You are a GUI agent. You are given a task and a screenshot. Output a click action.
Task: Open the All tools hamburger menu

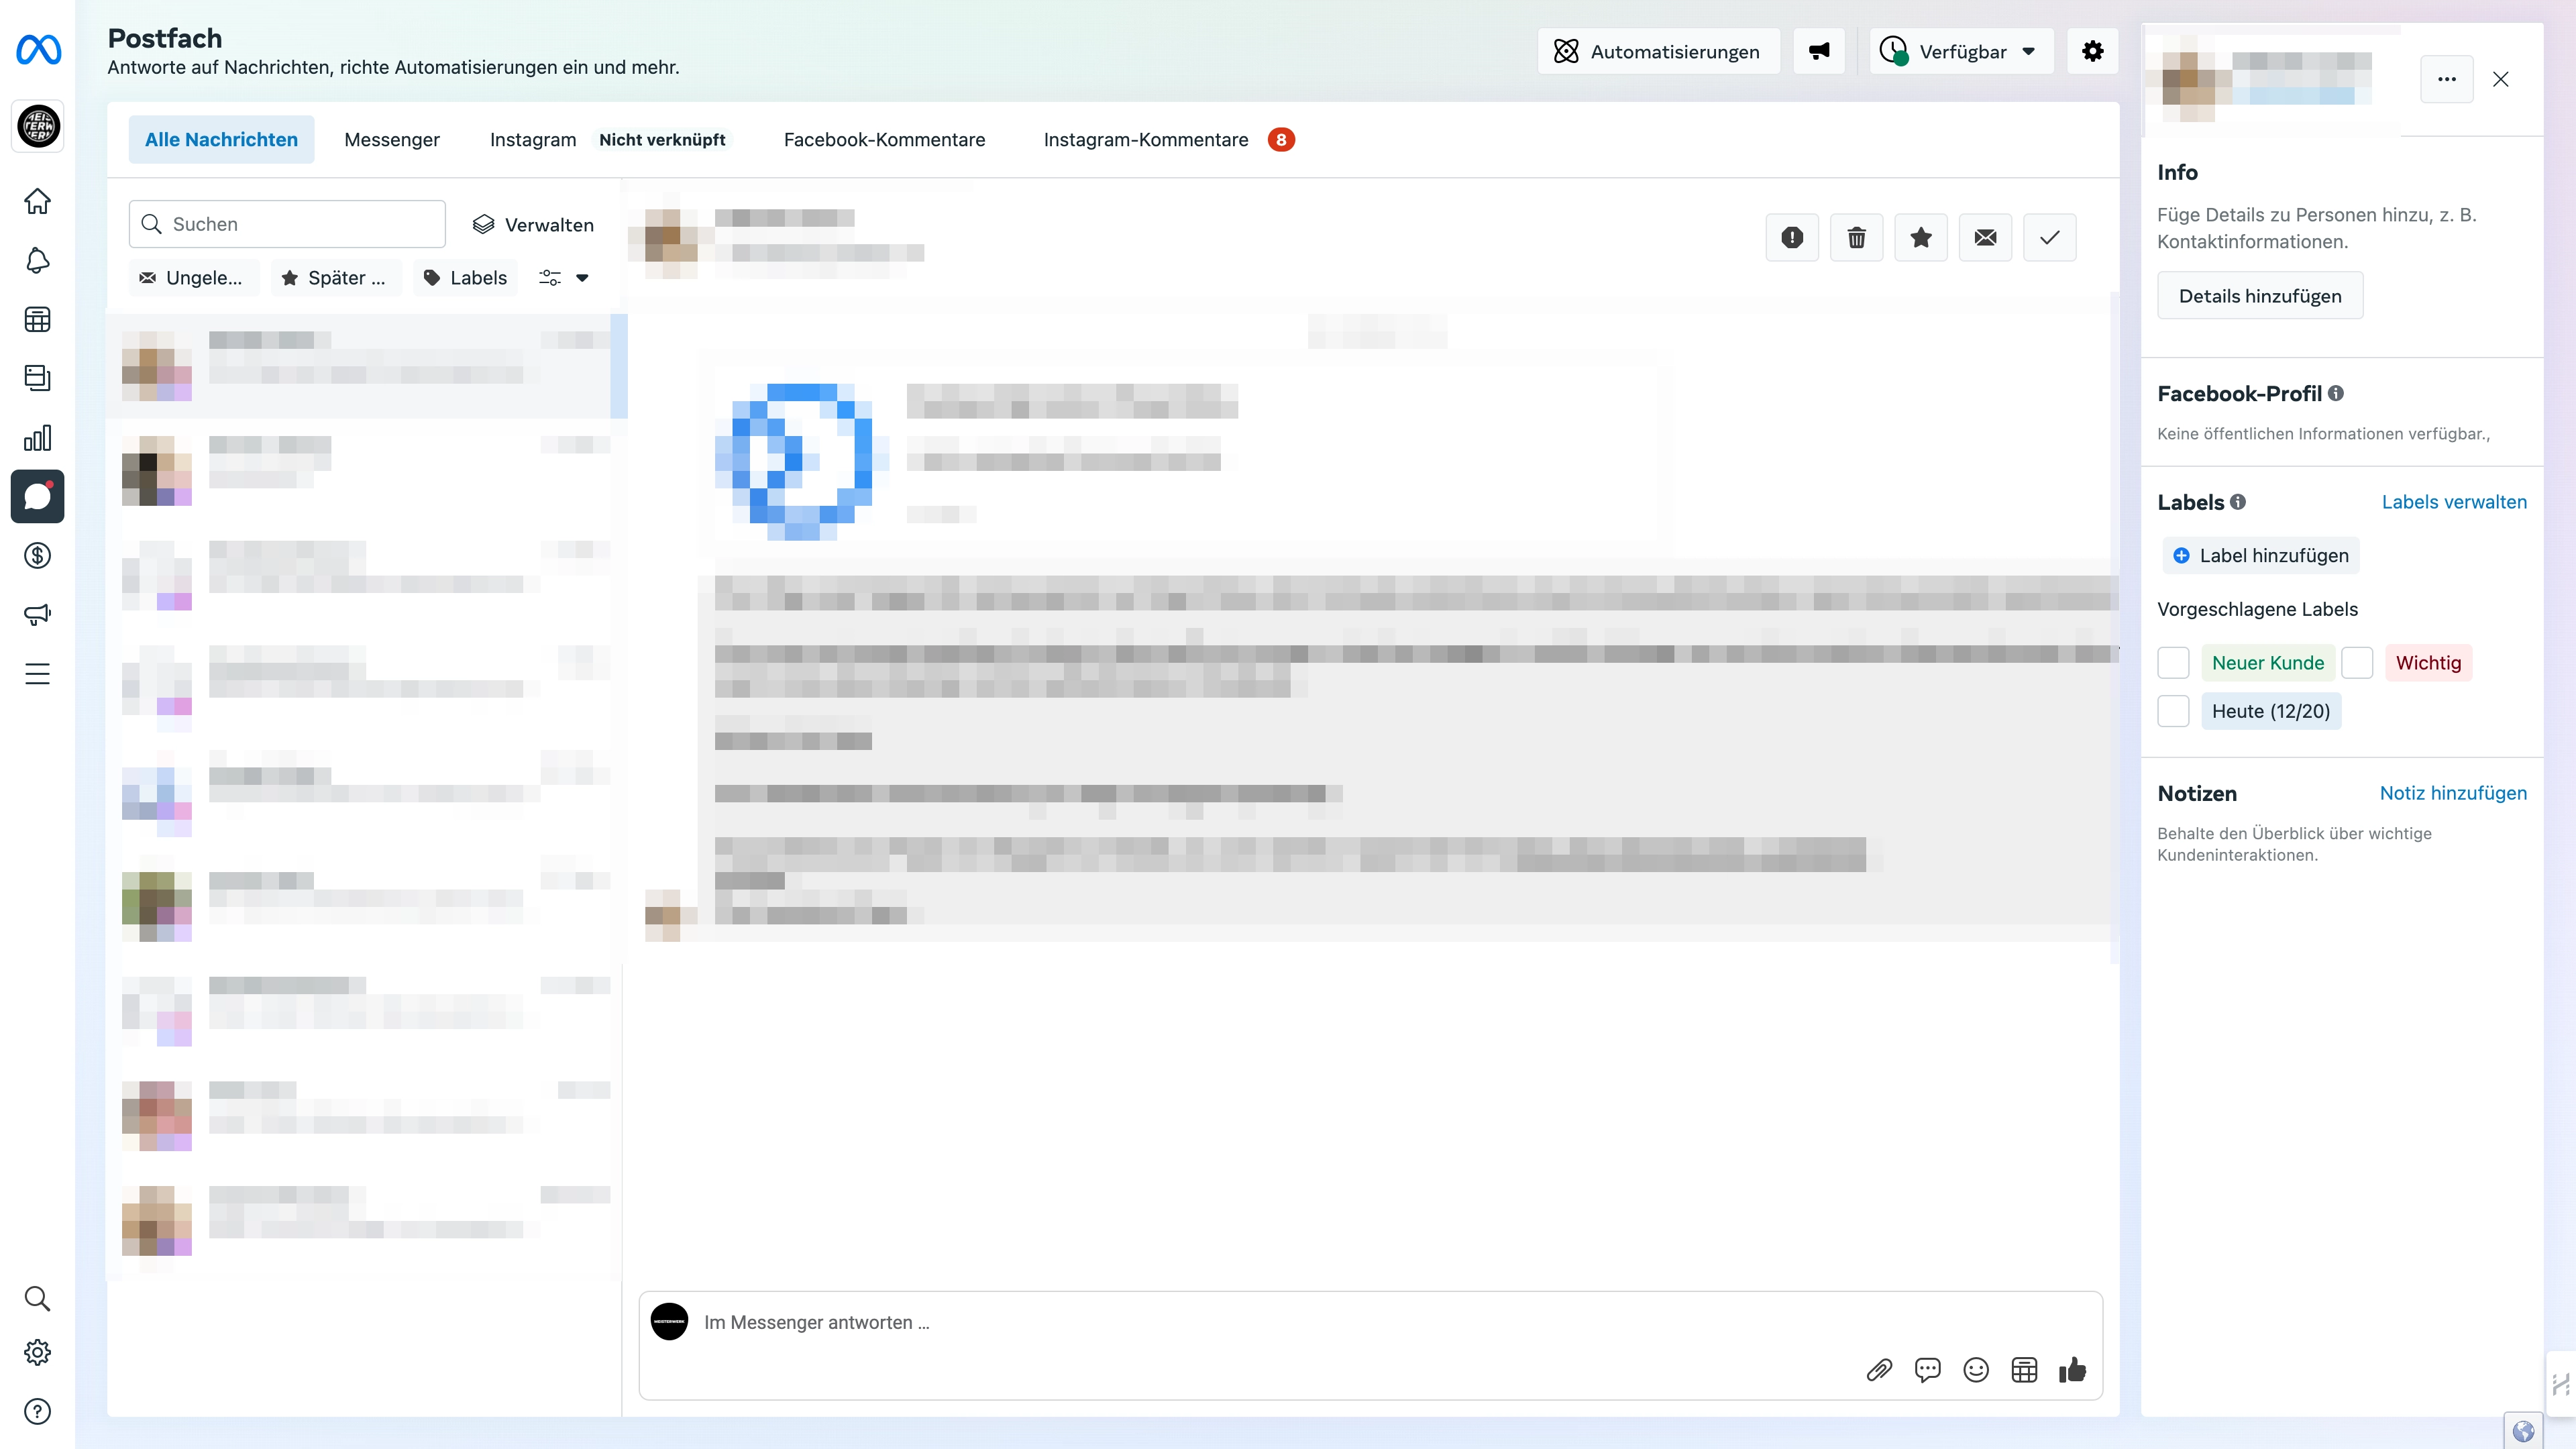pyautogui.click(x=37, y=674)
